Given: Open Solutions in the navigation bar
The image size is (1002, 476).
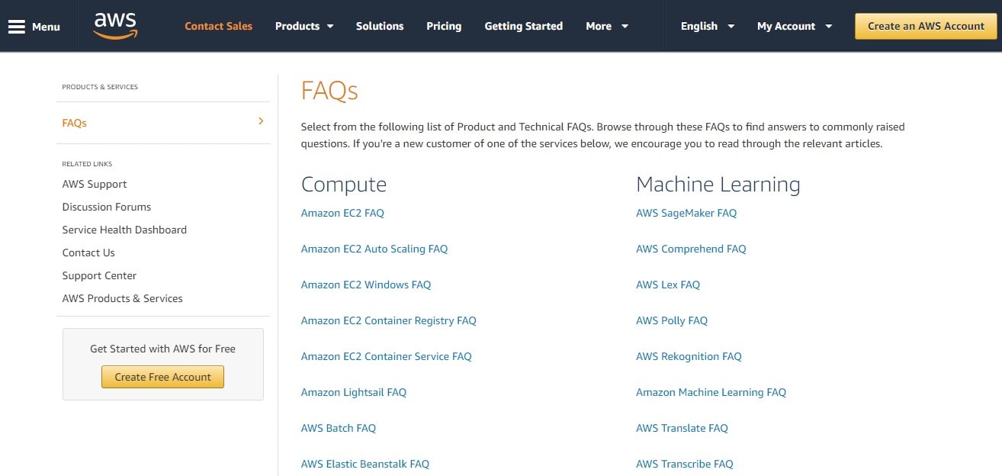Looking at the screenshot, I should (380, 26).
